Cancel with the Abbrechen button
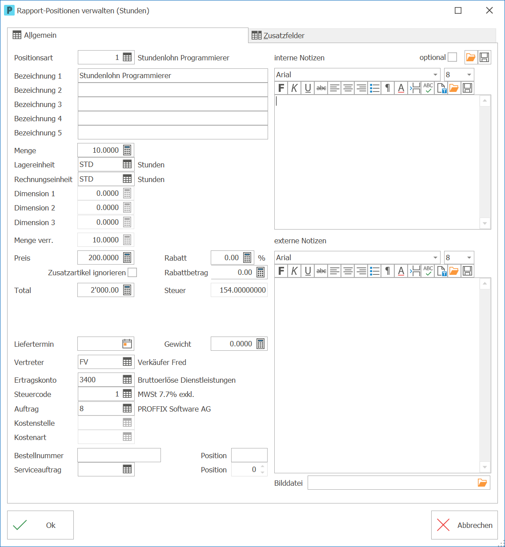 tap(465, 525)
